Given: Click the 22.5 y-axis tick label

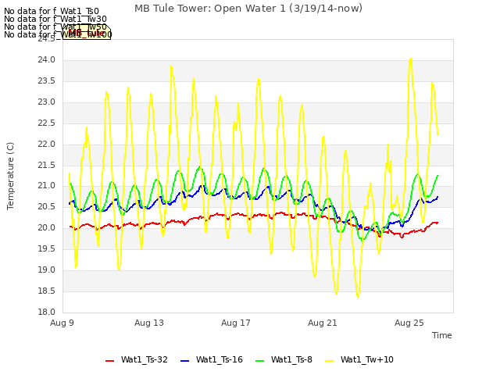Looking at the screenshot, I should point(47,123).
